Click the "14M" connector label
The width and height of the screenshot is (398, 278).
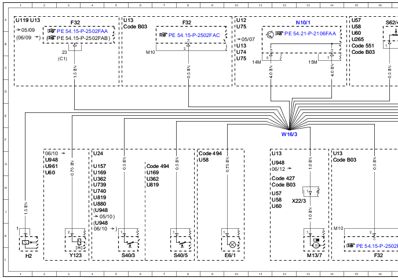pyautogui.click(x=257, y=62)
